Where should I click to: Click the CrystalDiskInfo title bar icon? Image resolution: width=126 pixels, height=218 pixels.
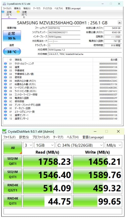4,4
